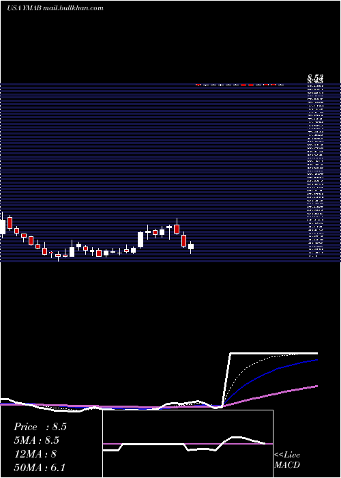Click the 8.53 price axis label
341x478 pixels.
coord(315,77)
